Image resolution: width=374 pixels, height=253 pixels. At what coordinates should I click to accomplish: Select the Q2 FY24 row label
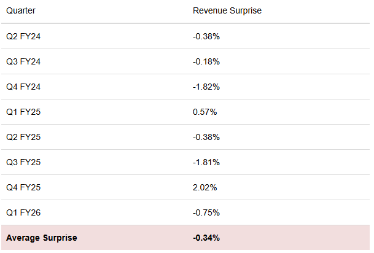(23, 36)
